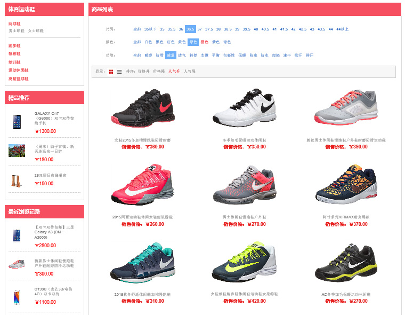Open the pink shoe priced ¥260.00
Image resolution: width=405 pixels, height=315 pixels.
143,185
